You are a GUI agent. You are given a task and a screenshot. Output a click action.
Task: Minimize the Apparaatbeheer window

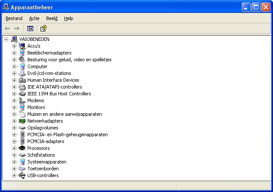(x=246, y=7)
